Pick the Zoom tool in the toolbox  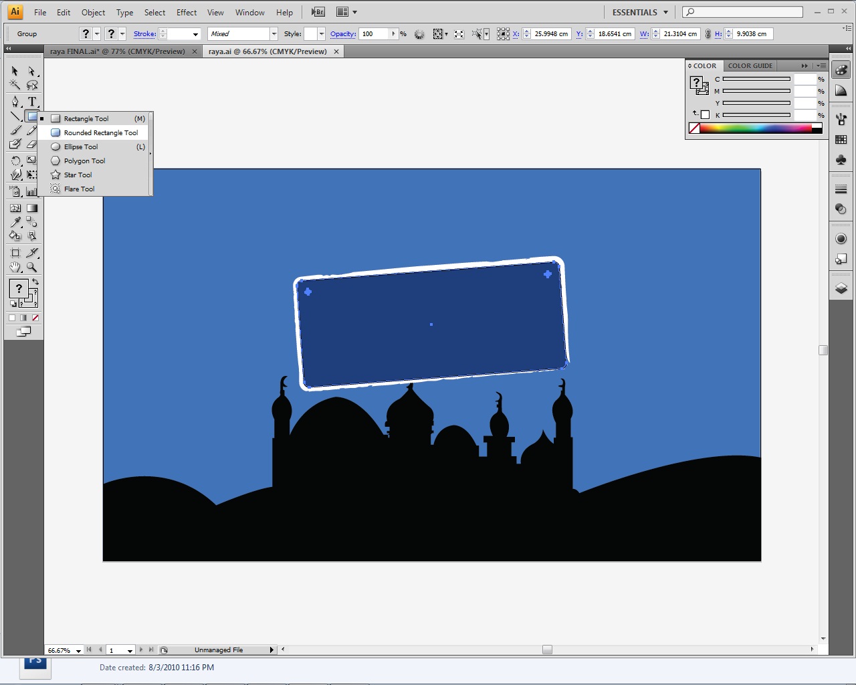point(31,266)
